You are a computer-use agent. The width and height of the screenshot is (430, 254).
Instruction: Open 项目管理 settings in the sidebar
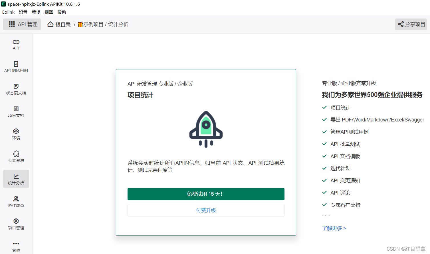16,224
